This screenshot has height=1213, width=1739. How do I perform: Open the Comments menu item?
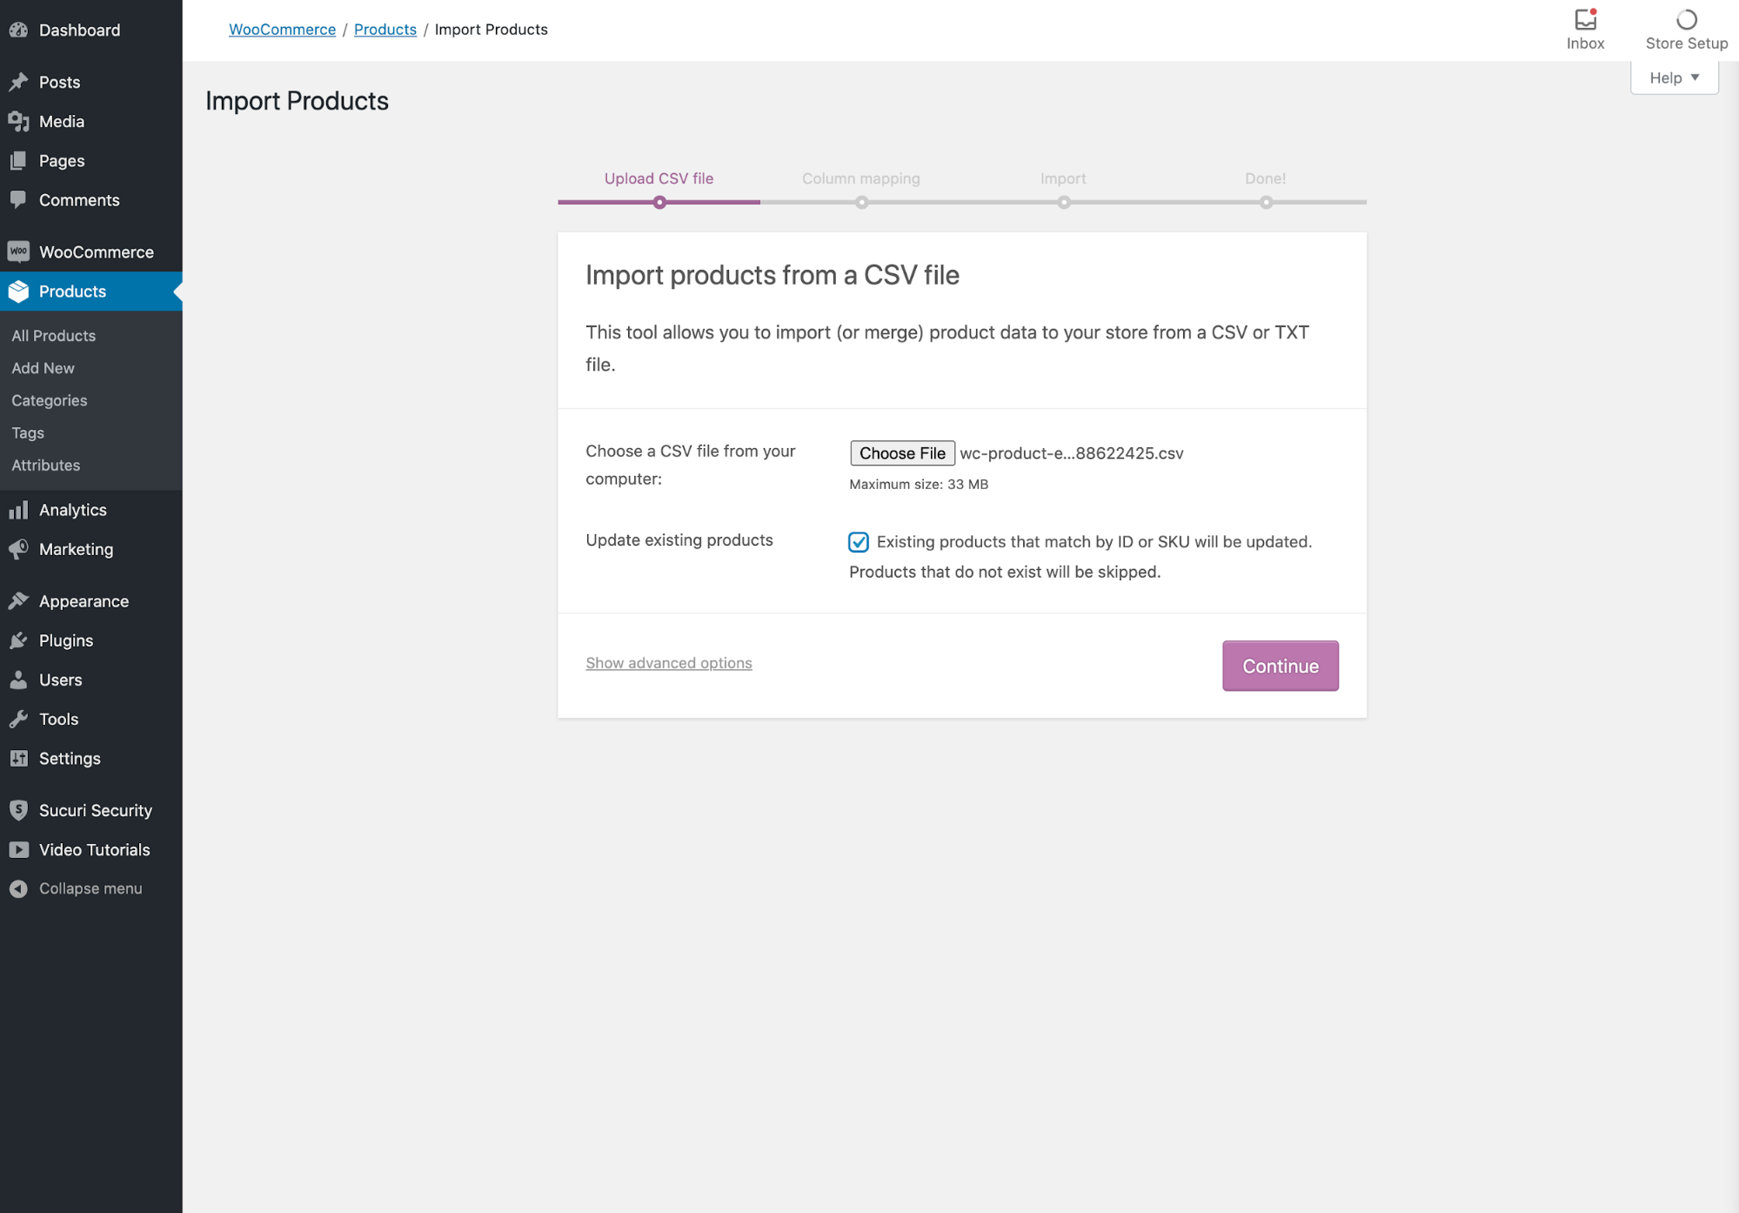[x=91, y=199]
